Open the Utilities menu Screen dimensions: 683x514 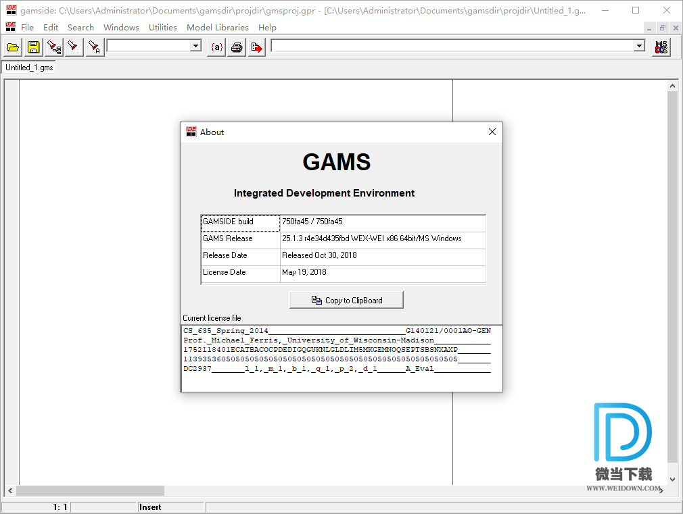[x=162, y=28]
